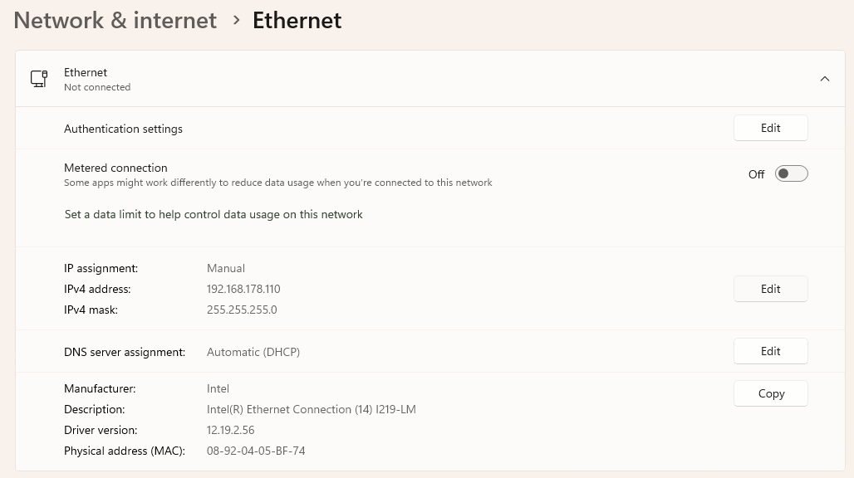Click the Ethernet Not connected header row
Screen dimensions: 854x478
(429, 79)
